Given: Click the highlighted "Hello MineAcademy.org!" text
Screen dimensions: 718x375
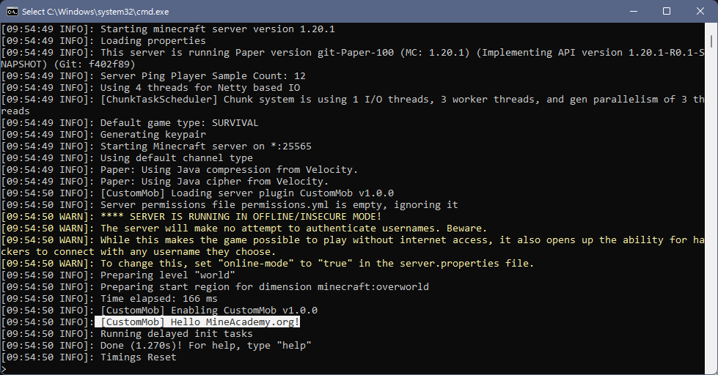Looking at the screenshot, I should (198, 322).
